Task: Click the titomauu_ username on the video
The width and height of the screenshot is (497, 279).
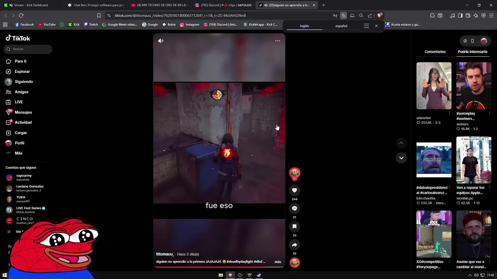Action: (165, 254)
